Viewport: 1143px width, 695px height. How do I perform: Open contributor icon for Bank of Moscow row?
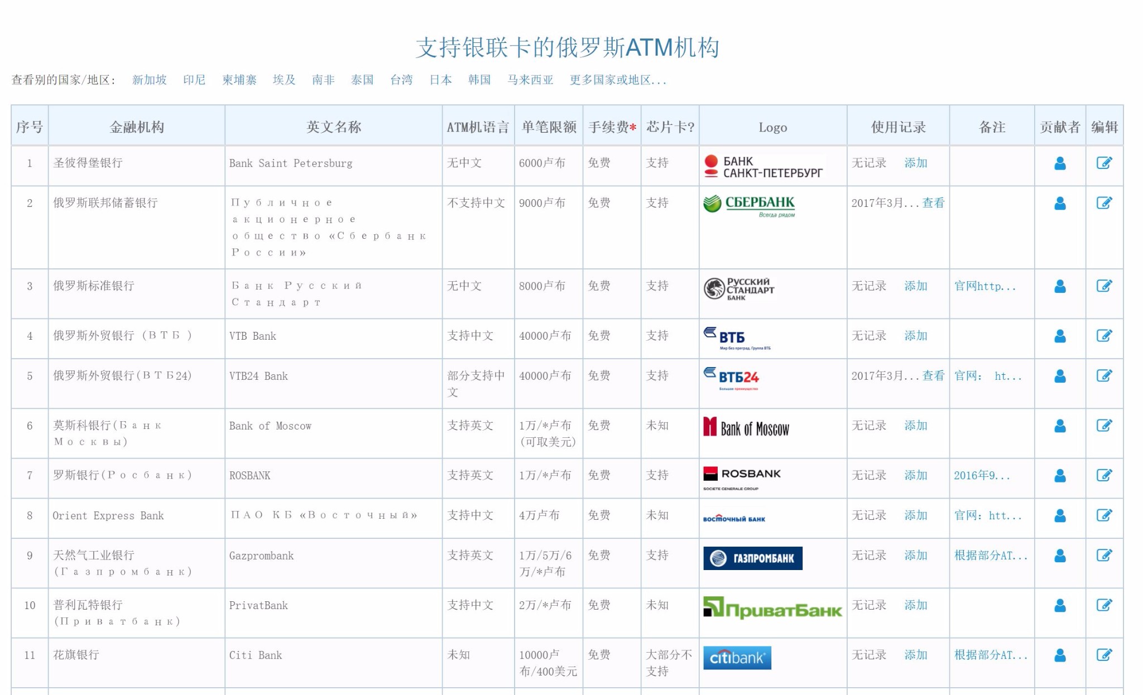(1060, 426)
